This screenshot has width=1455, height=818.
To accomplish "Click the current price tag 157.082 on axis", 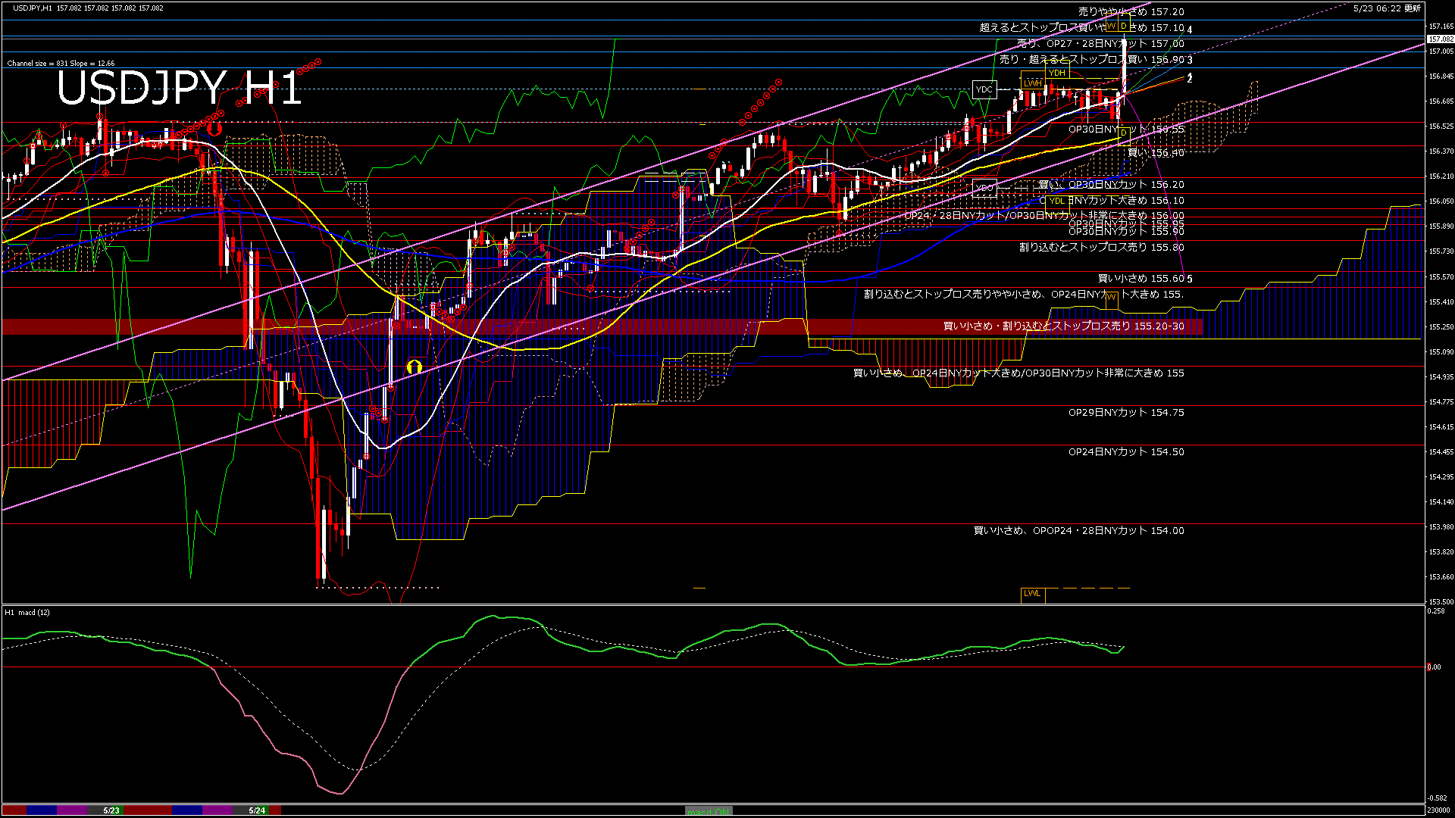I will [1440, 39].
